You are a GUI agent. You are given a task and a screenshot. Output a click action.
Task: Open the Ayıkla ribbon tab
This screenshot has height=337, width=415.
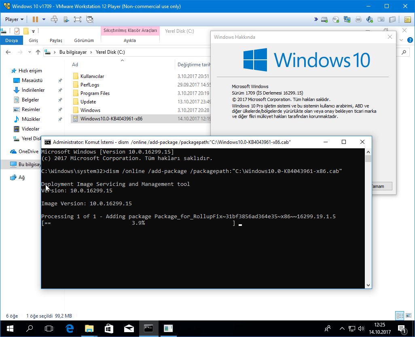click(130, 40)
